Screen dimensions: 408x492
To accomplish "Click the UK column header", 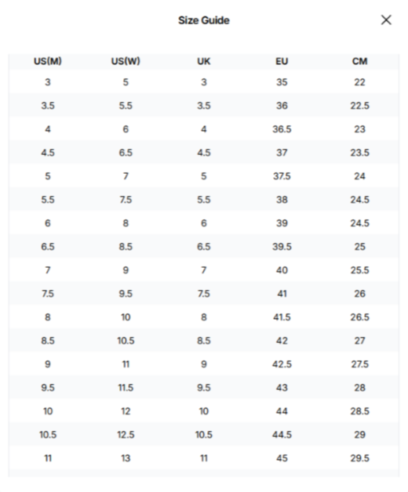I will pyautogui.click(x=204, y=61).
